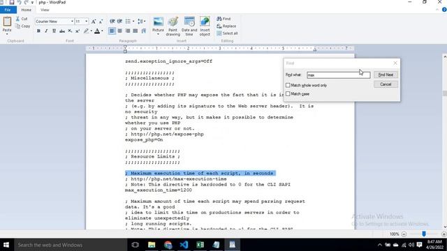Open WordPad Help question mark
447x251 pixels.
(x=444, y=10)
